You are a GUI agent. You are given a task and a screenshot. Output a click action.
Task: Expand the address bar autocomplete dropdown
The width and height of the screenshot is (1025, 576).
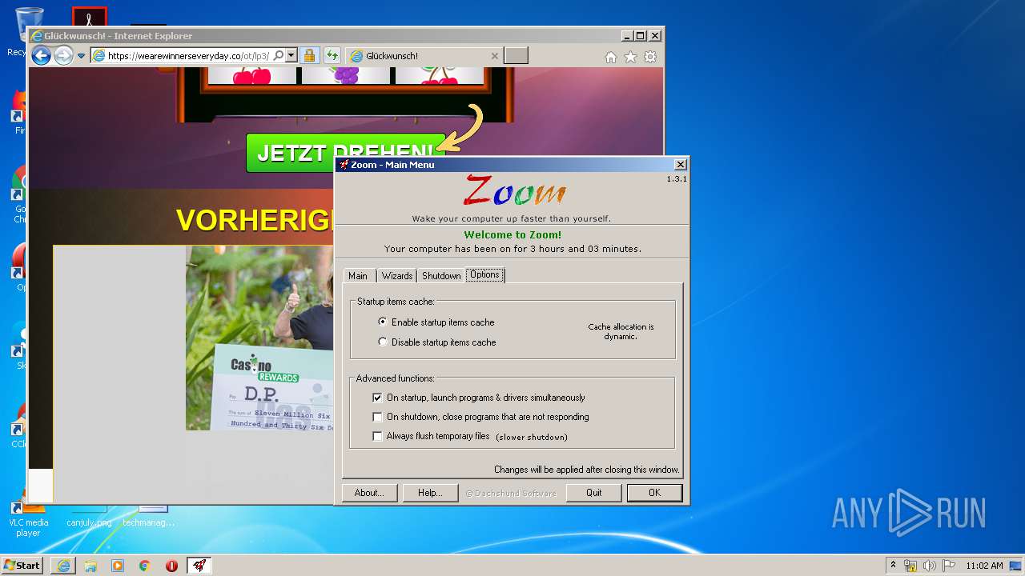pos(291,56)
